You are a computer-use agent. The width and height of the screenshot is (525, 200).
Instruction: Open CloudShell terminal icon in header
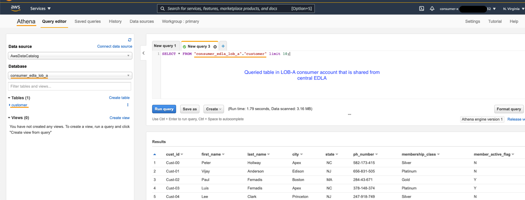click(x=422, y=8)
